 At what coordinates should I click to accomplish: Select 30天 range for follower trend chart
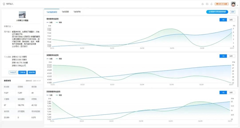click(230, 20)
